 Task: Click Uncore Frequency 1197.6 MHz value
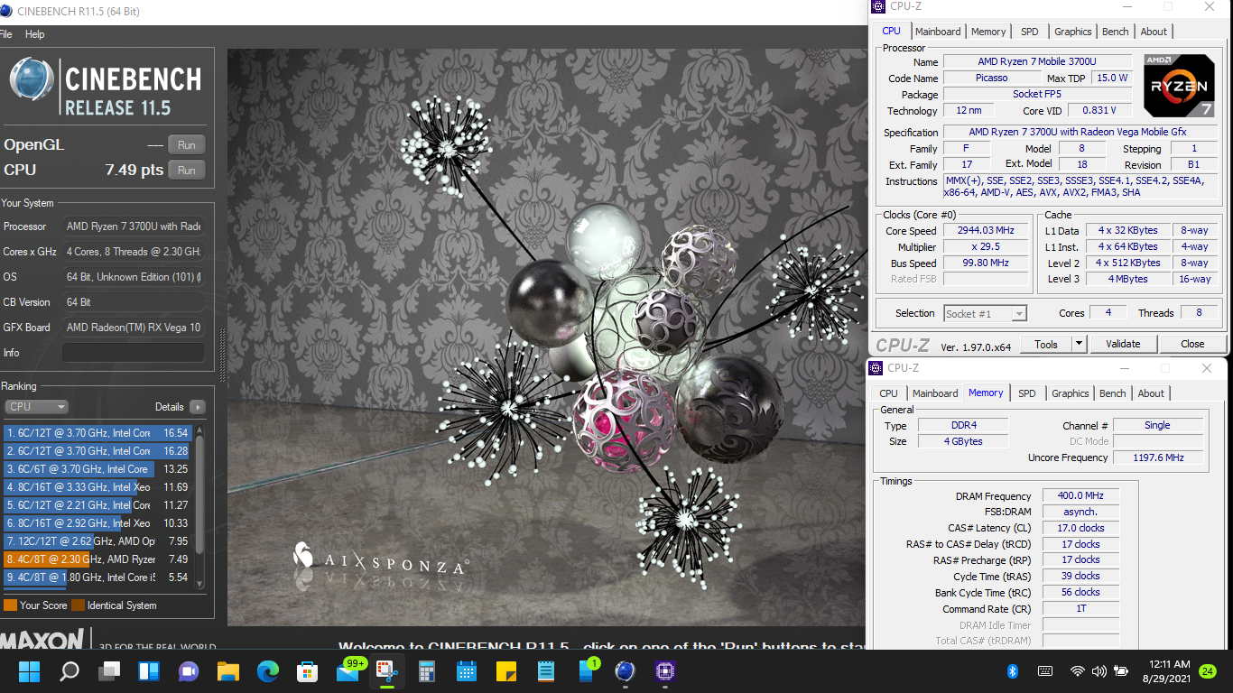1158,458
